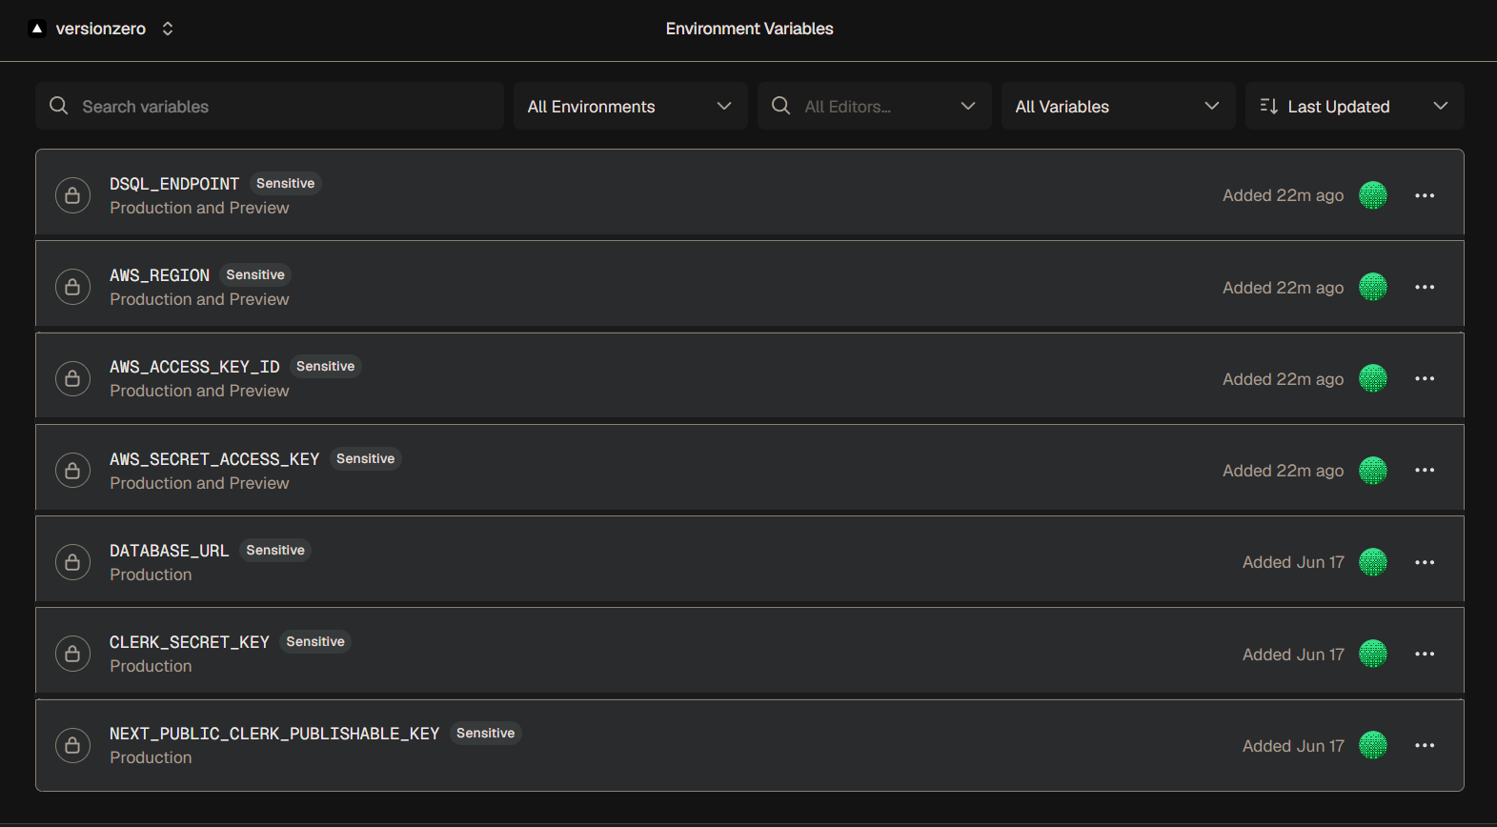Open the All Editors filter dropdown
1497x827 pixels.
(x=875, y=106)
